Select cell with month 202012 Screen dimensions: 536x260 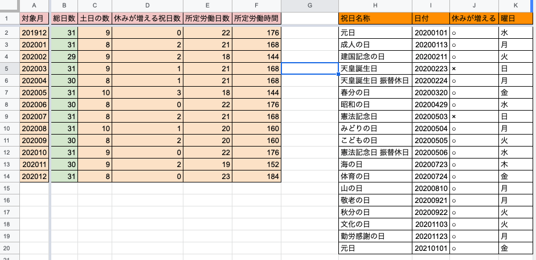[34, 177]
